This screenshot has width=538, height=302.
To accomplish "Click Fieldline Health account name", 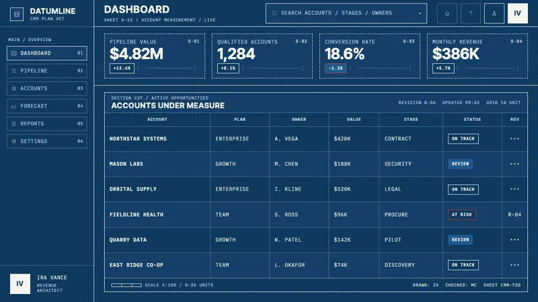I will pos(137,215).
